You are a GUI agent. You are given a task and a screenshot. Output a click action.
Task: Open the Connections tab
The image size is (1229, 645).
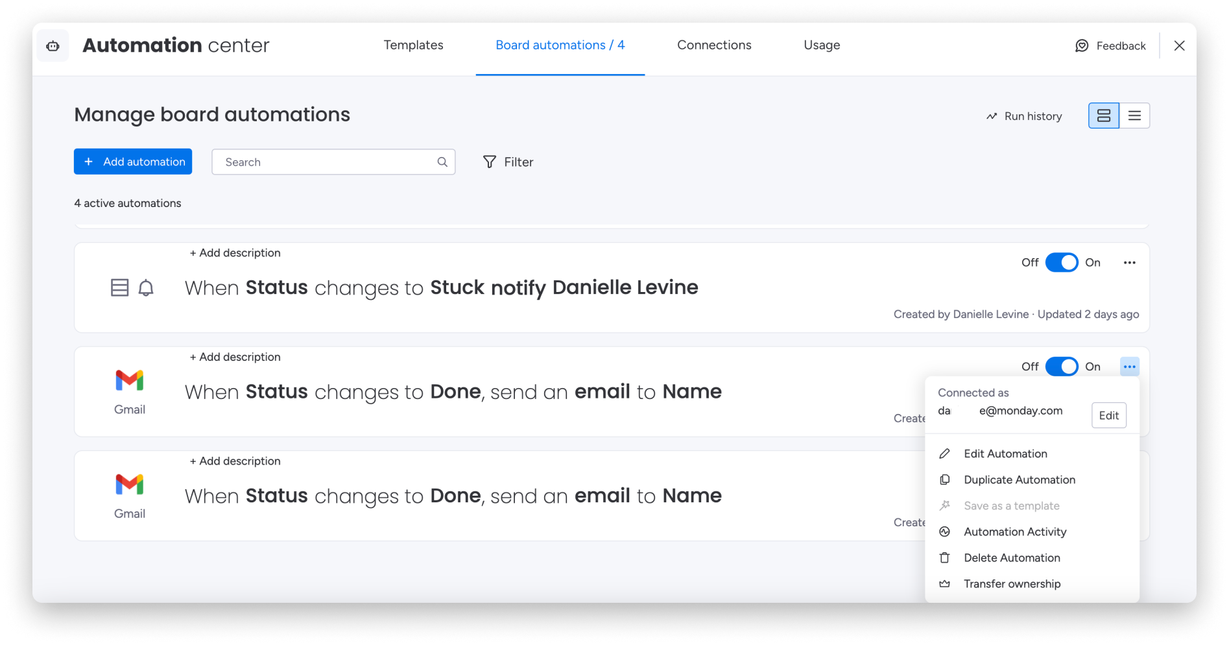pos(714,45)
